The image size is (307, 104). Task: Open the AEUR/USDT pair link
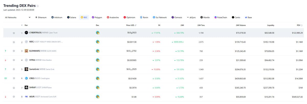(43, 97)
